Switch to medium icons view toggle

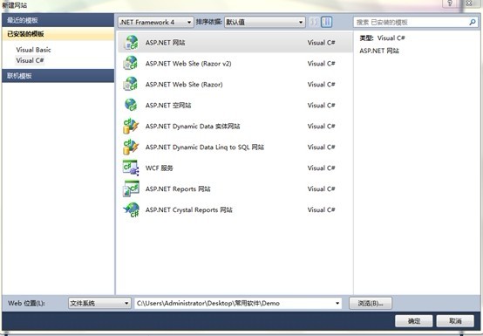tap(327, 22)
